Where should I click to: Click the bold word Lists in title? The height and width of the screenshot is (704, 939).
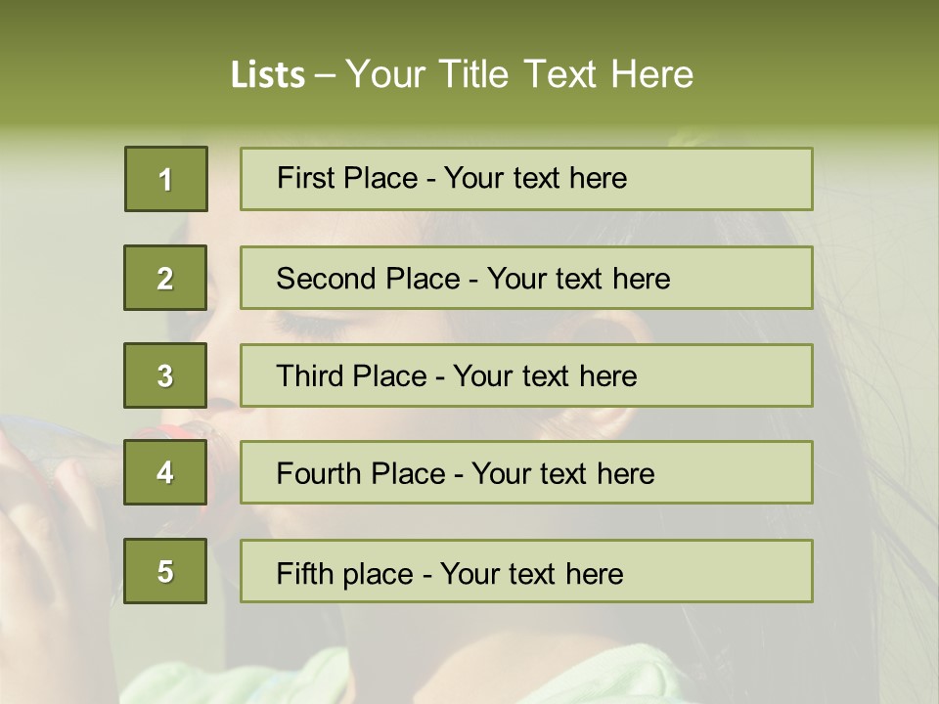268,74
